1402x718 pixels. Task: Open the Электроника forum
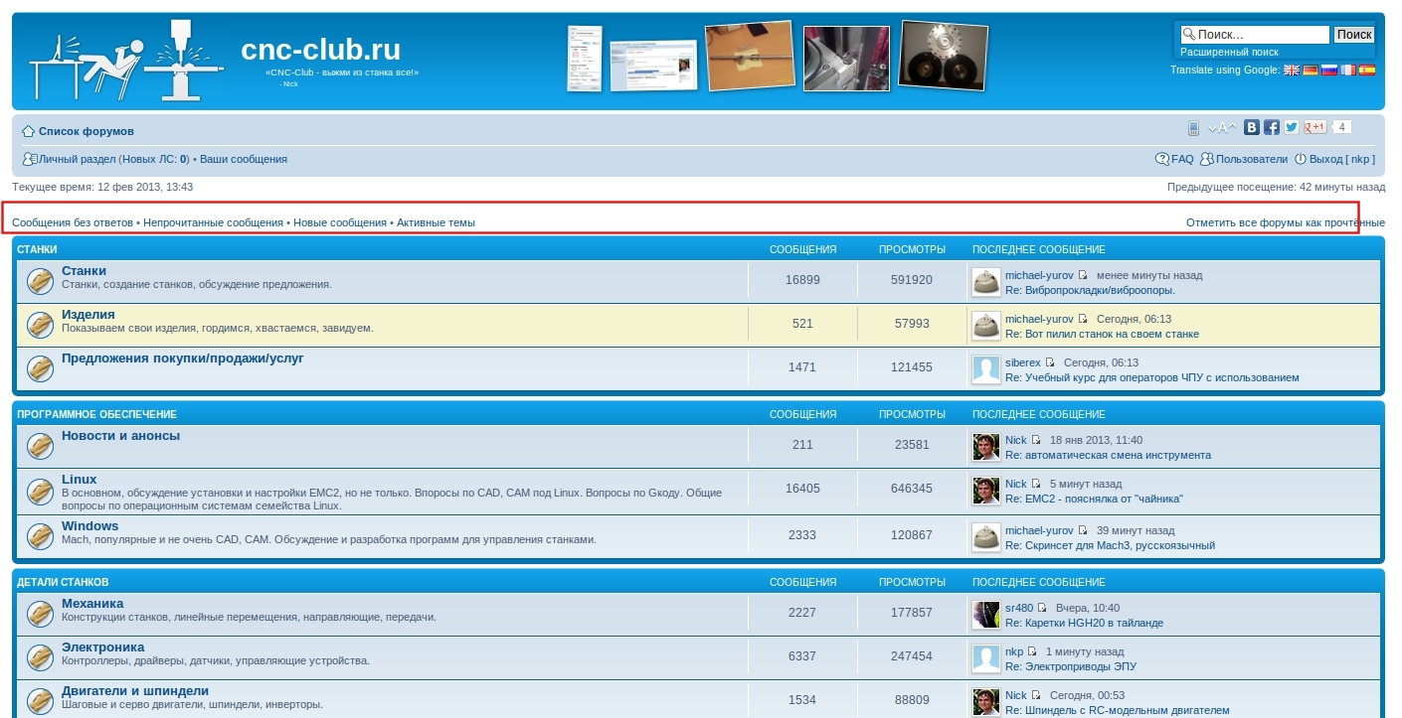102,647
